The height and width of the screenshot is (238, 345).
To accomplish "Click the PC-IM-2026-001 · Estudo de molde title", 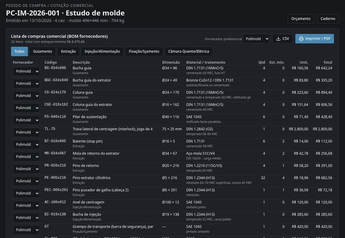I will pyautogui.click(x=65, y=13).
